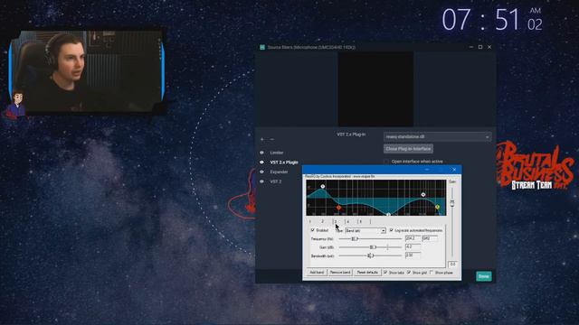Switch to band tab 2 in ReaEQ

click(x=322, y=221)
